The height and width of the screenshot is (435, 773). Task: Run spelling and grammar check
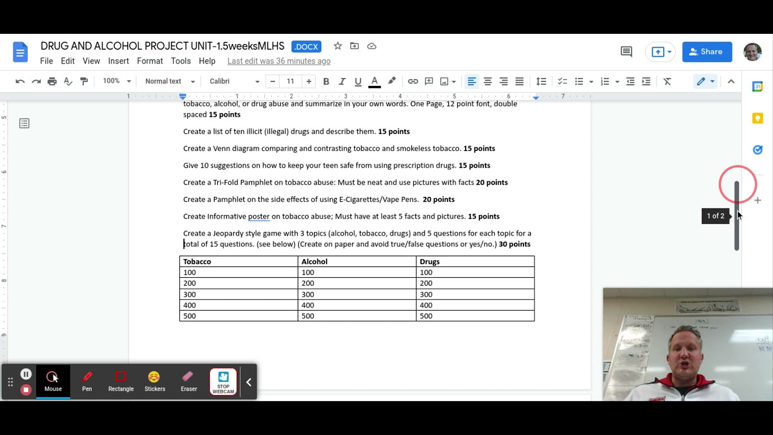click(68, 82)
